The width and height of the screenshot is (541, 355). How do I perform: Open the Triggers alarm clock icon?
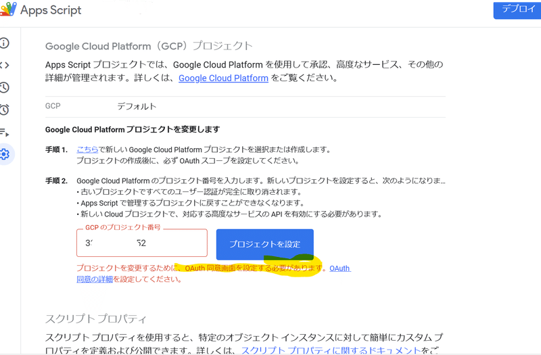tap(4, 110)
